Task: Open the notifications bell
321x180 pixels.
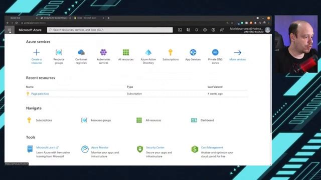Action: coord(197,30)
